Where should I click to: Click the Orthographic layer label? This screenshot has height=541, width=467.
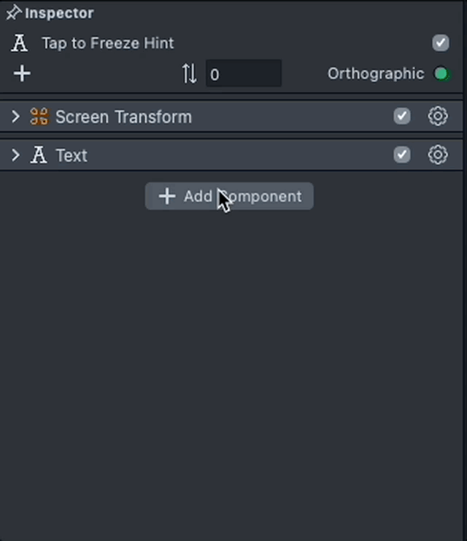(x=375, y=74)
